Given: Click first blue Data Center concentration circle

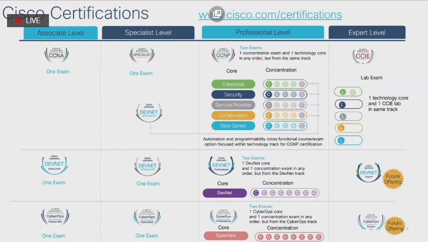Looking at the screenshot, I should pyautogui.click(x=269, y=126).
